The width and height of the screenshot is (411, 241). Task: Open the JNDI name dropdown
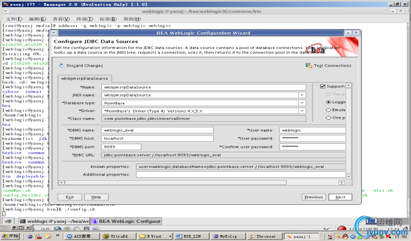click(x=302, y=95)
